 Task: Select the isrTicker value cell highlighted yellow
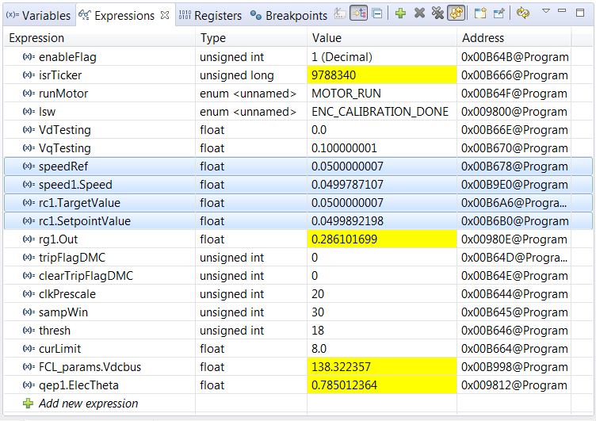[382, 75]
